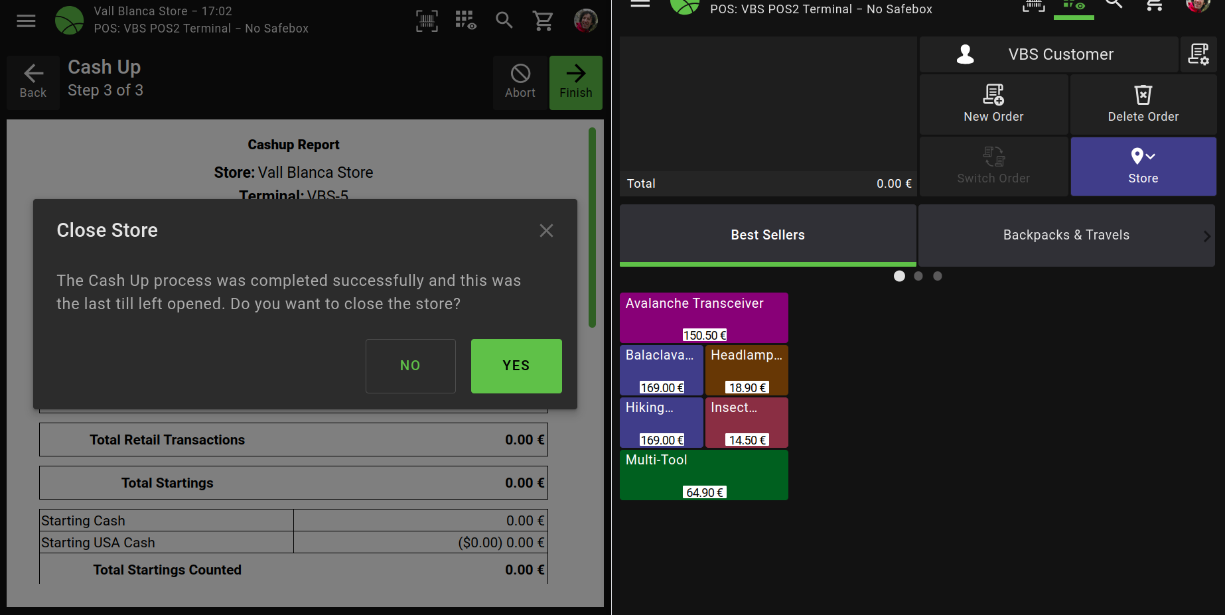This screenshot has width=1225, height=615.
Task: Close the Close Store dialog
Action: [546, 230]
